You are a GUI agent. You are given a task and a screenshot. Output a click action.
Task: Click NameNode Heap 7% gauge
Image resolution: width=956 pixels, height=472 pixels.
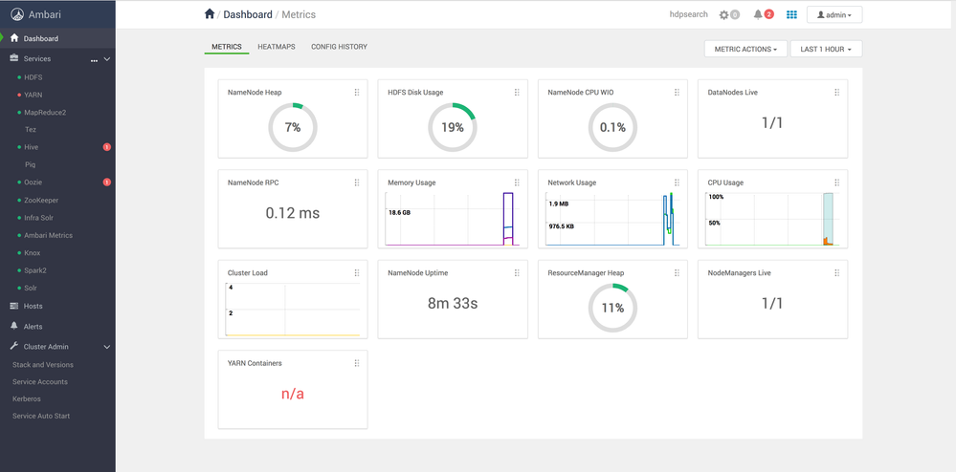pyautogui.click(x=293, y=127)
